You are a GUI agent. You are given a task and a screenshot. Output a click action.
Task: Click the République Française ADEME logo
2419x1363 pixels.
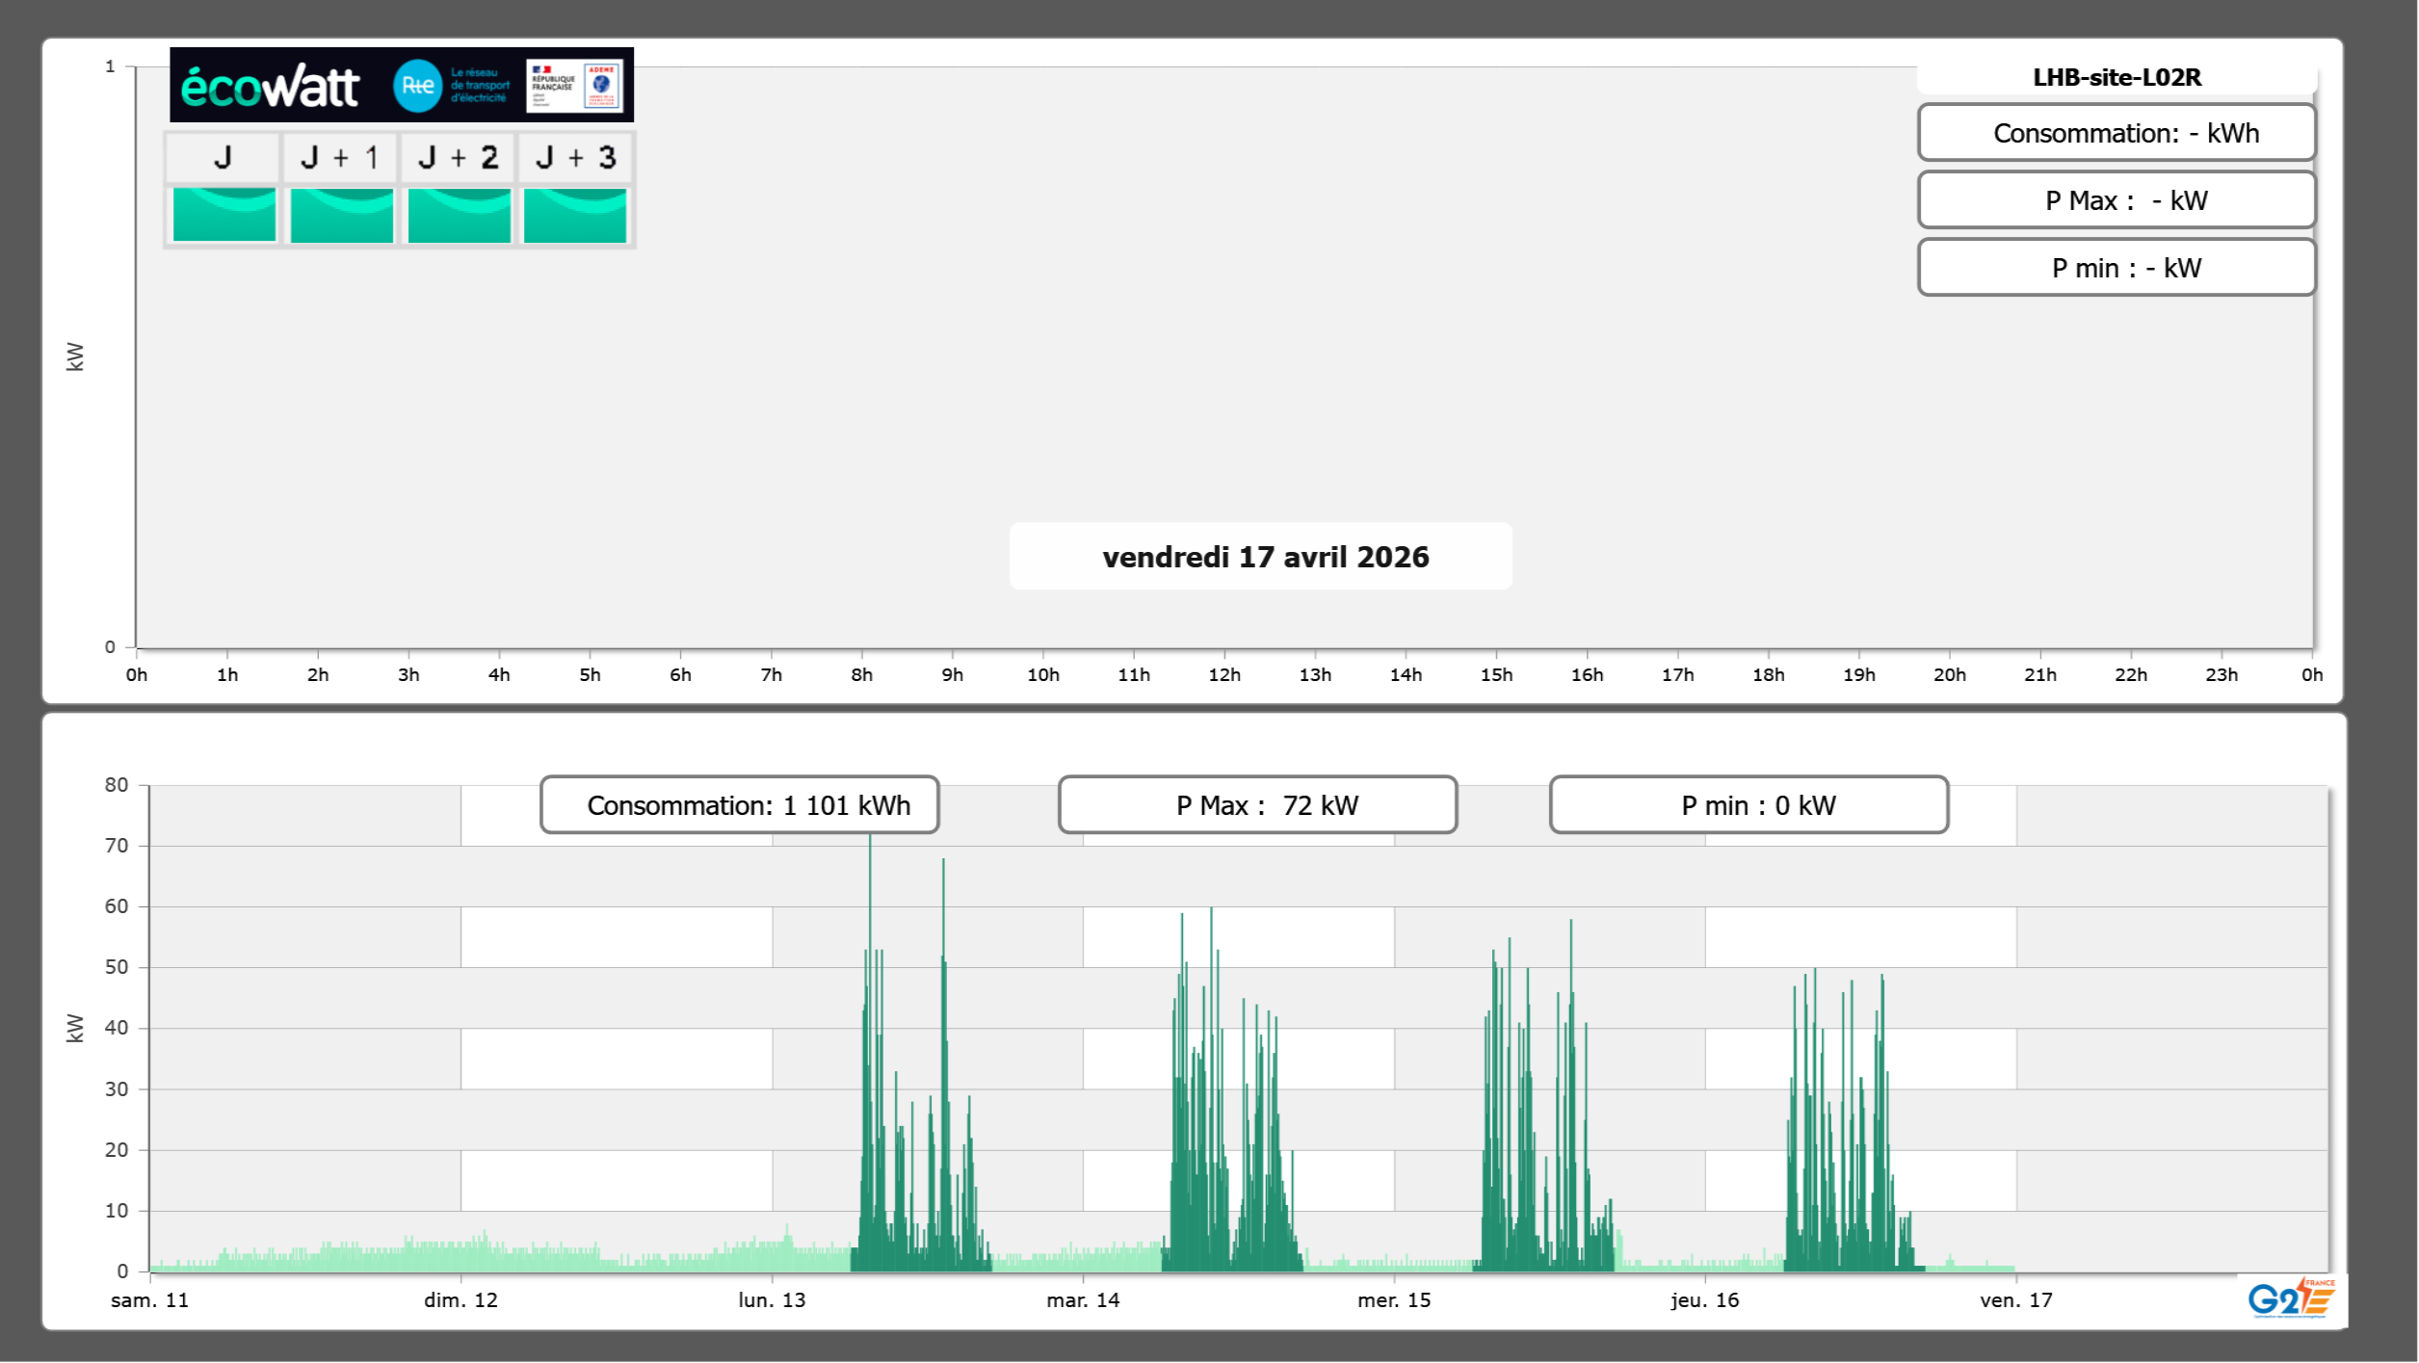[575, 86]
